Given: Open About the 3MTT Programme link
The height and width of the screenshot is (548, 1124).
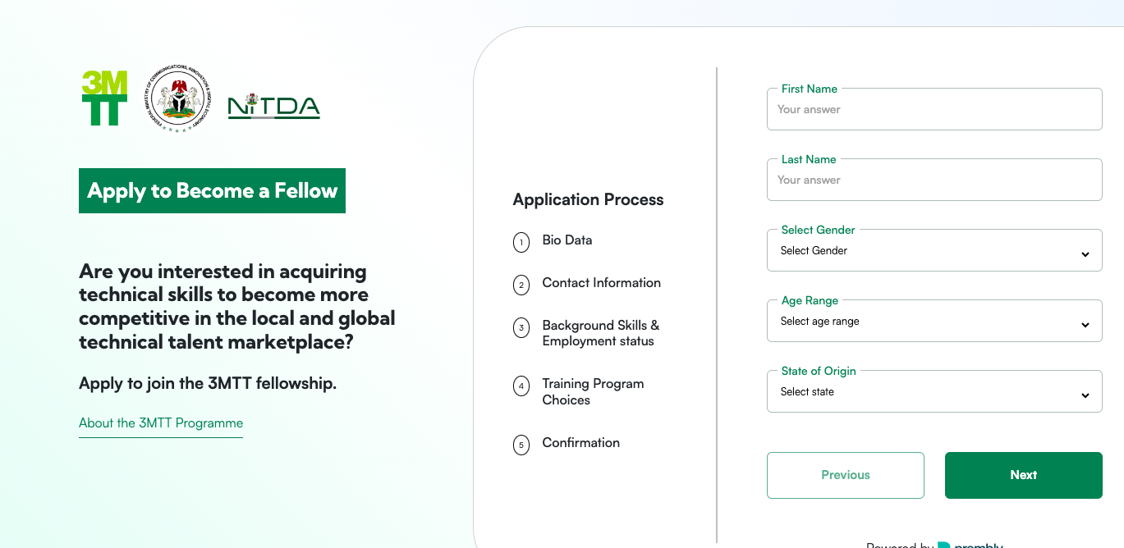Looking at the screenshot, I should pyautogui.click(x=161, y=423).
